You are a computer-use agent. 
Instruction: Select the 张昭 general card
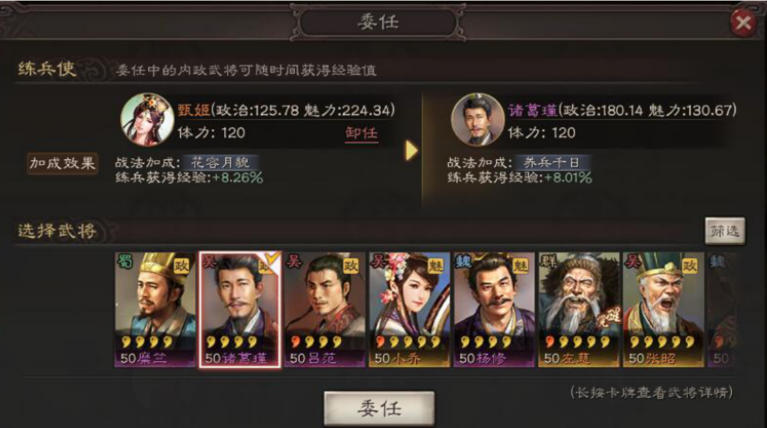(663, 309)
